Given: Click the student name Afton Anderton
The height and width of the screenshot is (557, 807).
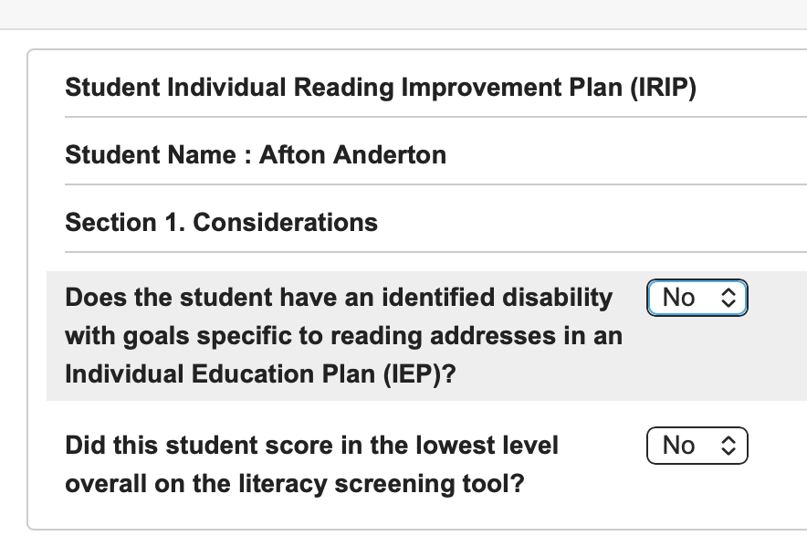Looking at the screenshot, I should click(x=352, y=155).
